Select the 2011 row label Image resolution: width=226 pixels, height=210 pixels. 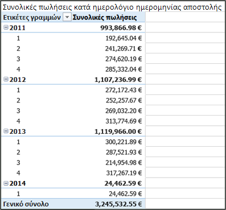click(x=18, y=28)
